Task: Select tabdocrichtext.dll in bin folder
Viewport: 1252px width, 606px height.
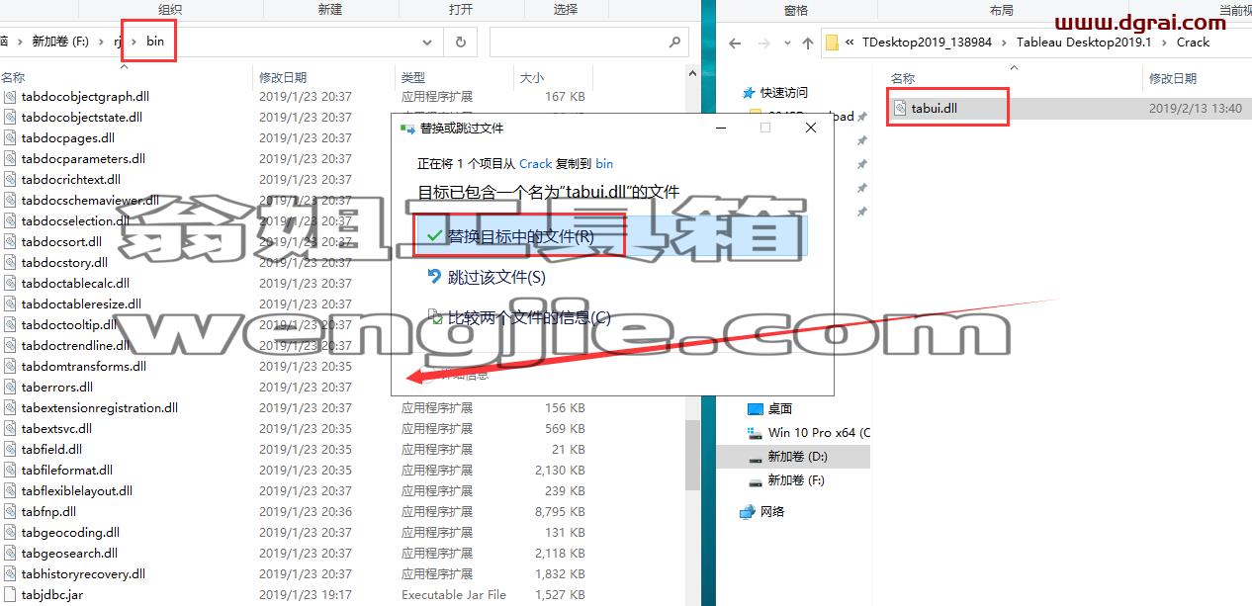Action: pyautogui.click(x=71, y=180)
